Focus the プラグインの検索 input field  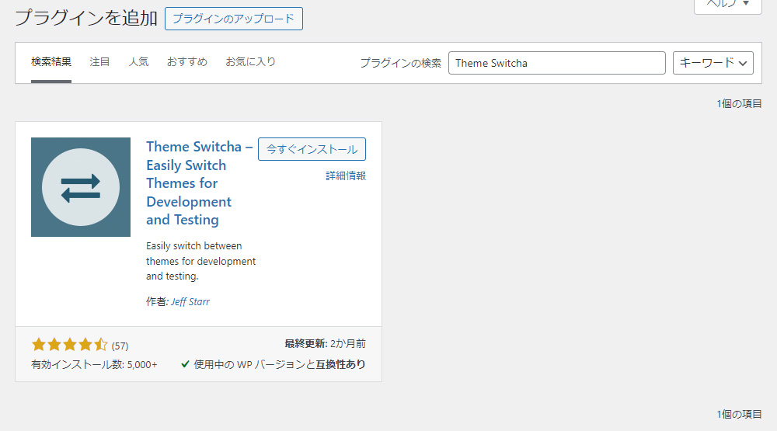pos(556,63)
